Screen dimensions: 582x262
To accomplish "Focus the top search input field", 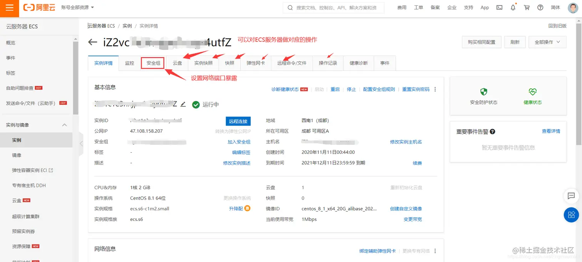I will (x=333, y=8).
